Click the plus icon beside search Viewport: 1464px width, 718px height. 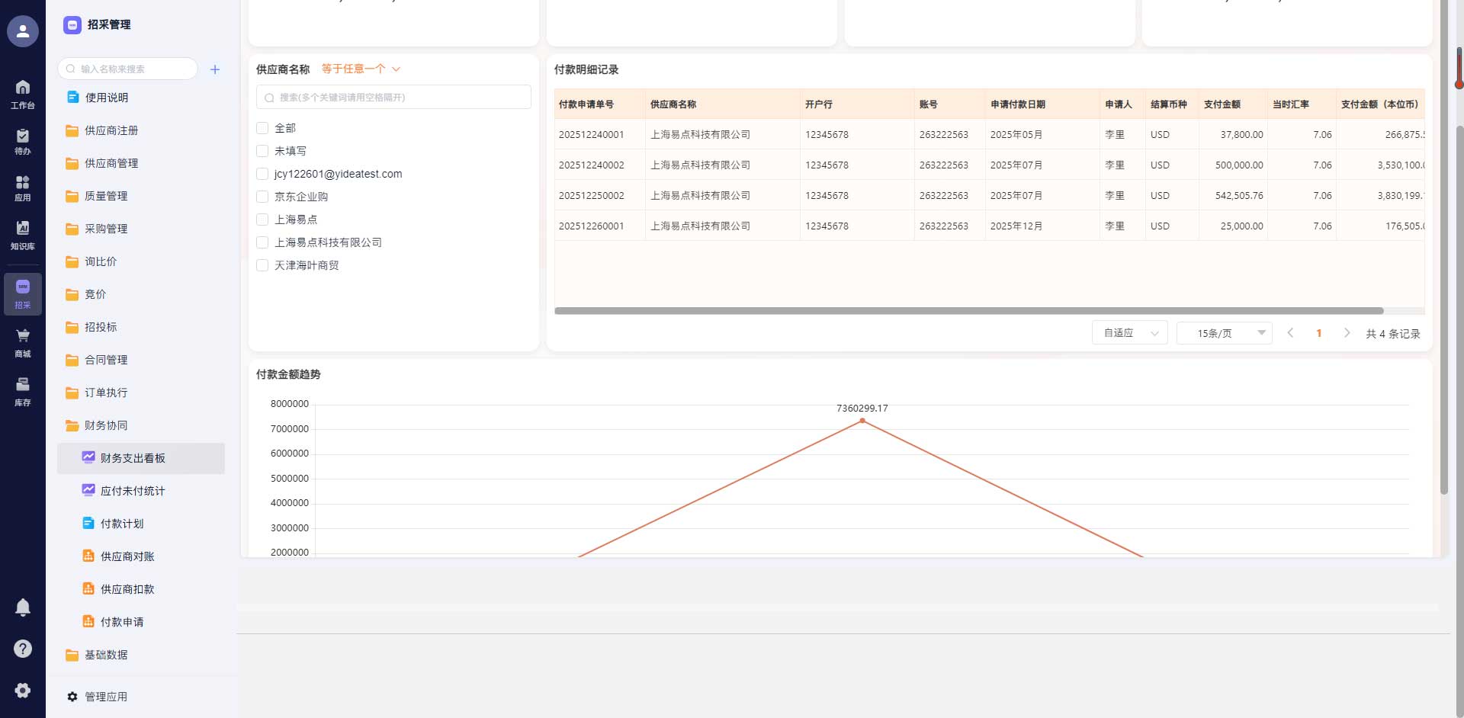click(x=215, y=69)
